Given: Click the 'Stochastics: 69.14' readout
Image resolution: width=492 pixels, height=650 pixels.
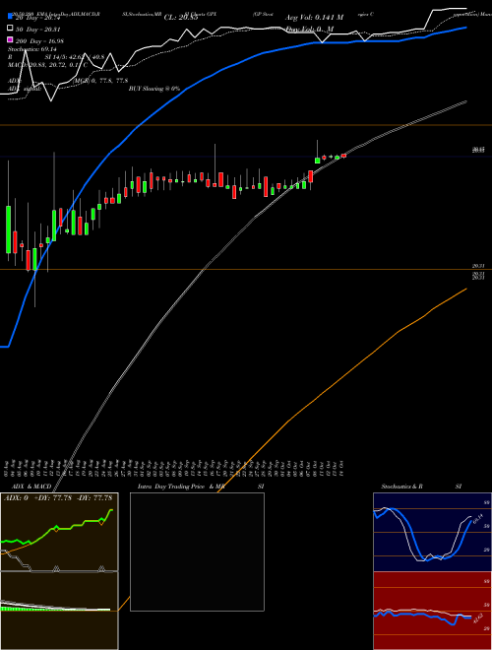Looking at the screenshot, I should point(32,49).
